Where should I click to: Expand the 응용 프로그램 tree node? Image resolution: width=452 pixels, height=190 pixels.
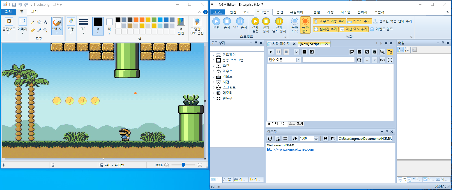click(214, 60)
